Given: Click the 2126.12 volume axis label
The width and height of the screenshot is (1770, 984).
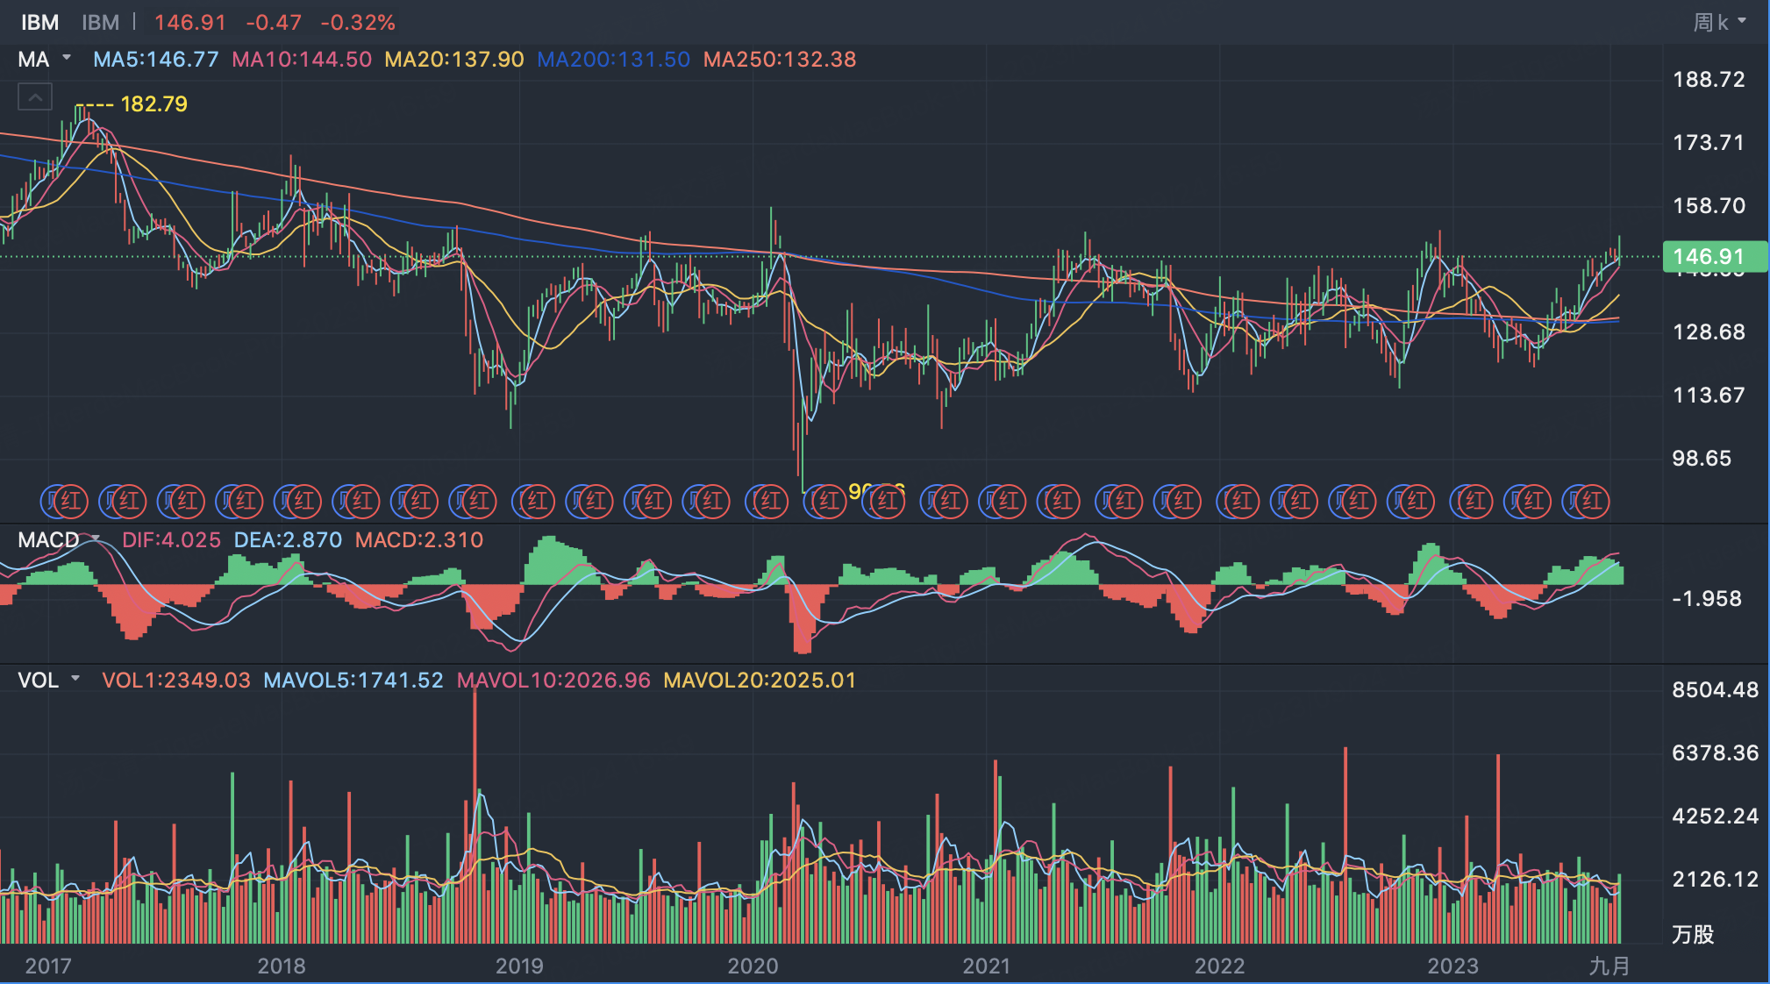Looking at the screenshot, I should tap(1715, 880).
